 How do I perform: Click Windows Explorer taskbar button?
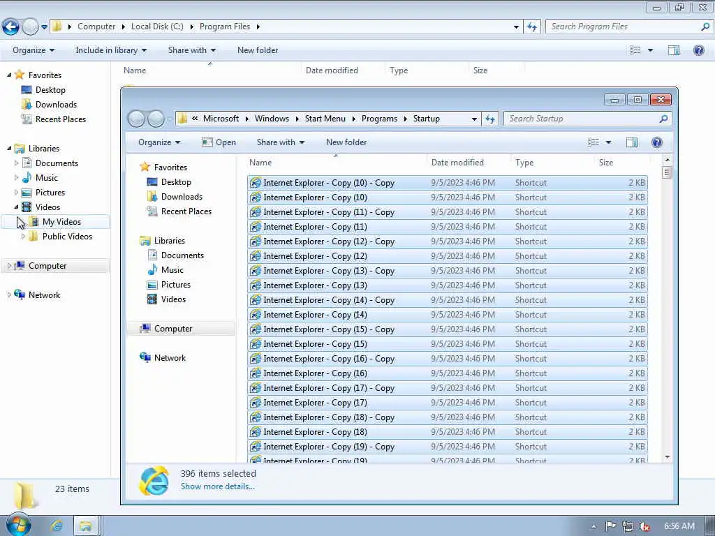[85, 526]
